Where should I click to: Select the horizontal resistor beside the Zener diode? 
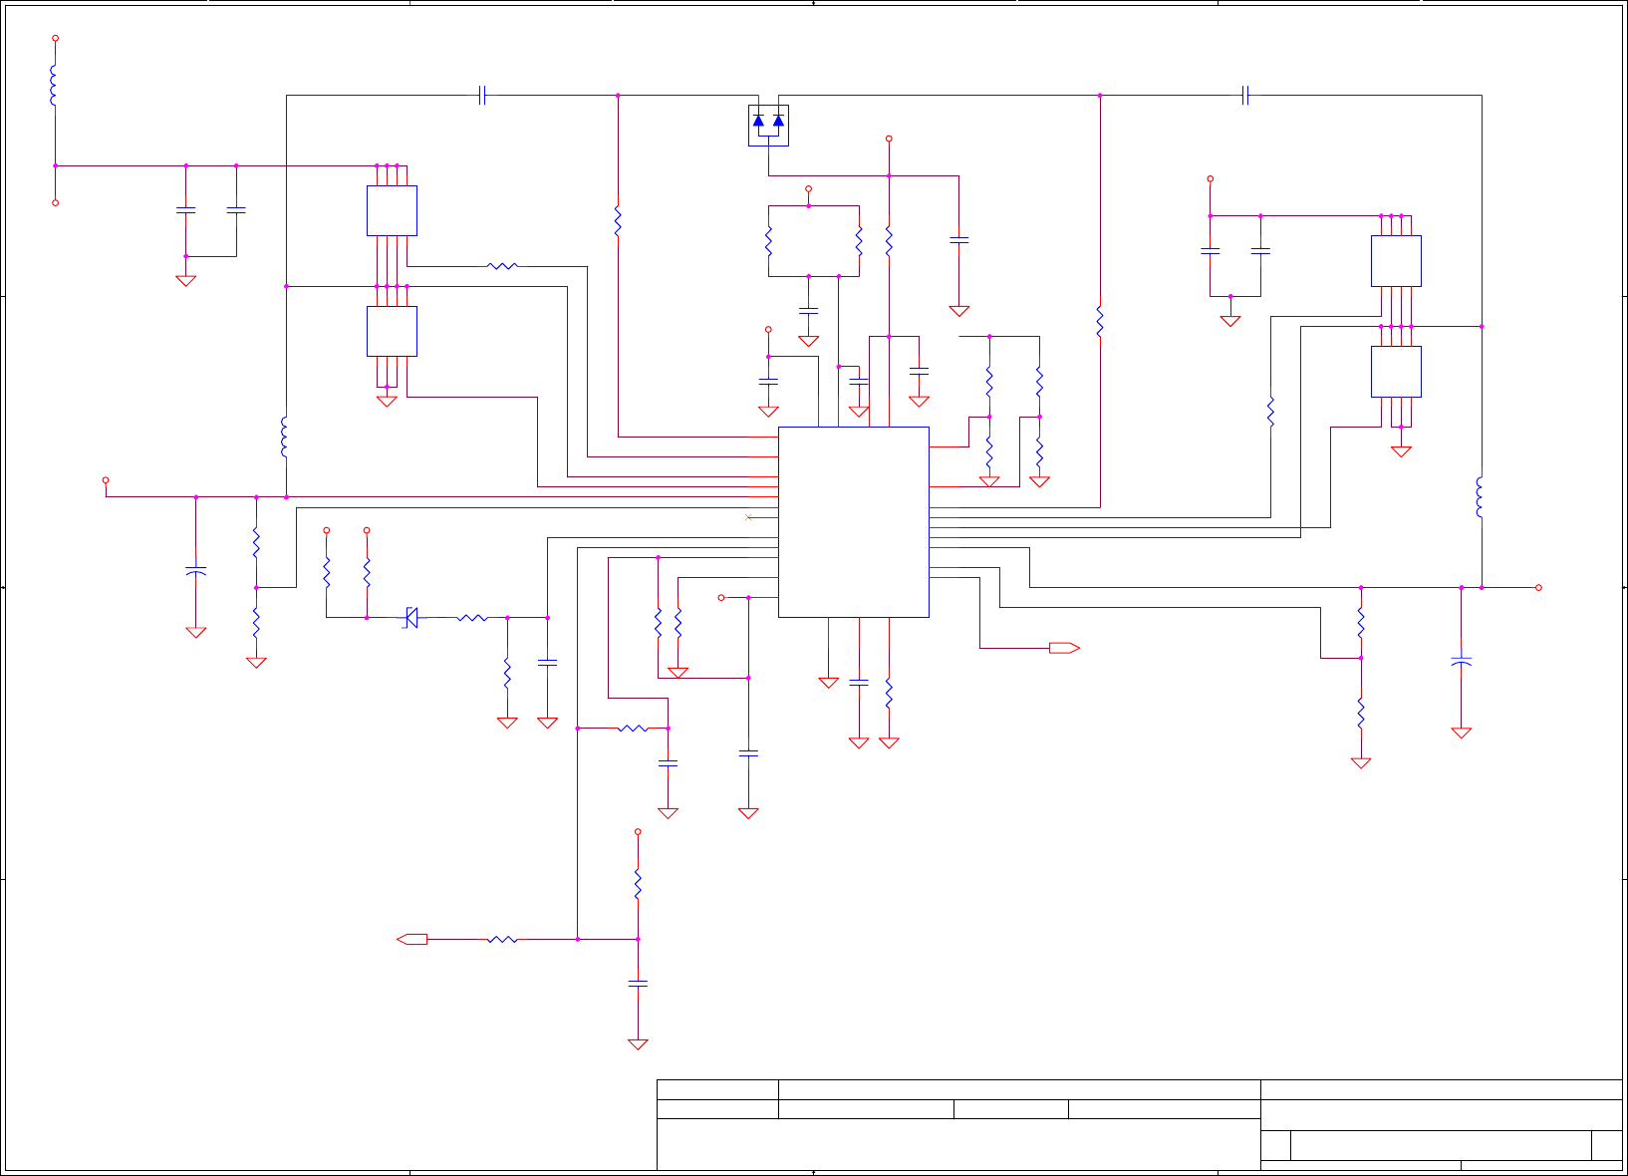[x=472, y=618]
